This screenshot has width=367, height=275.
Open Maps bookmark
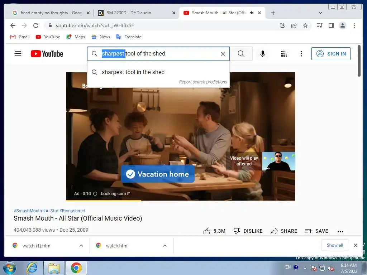76,37
